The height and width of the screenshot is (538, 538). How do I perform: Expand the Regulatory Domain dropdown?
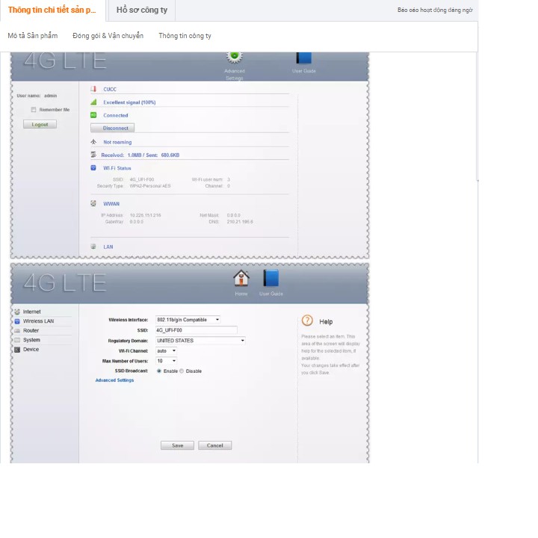[200, 341]
